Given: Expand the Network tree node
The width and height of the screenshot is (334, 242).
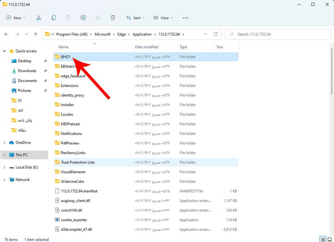Looking at the screenshot, I should coord(4,180).
